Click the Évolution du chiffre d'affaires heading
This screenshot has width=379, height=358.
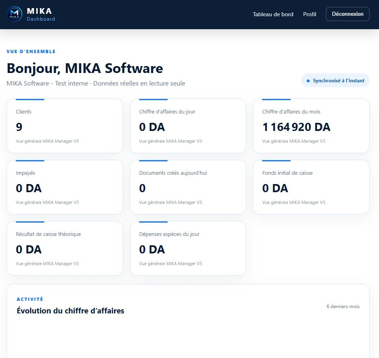[70, 311]
